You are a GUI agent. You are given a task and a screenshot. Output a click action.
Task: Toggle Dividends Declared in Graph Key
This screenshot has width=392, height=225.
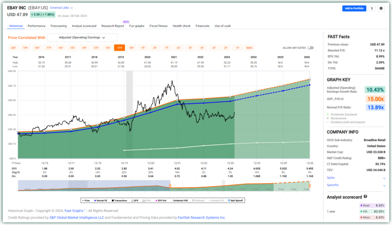click(x=342, y=115)
